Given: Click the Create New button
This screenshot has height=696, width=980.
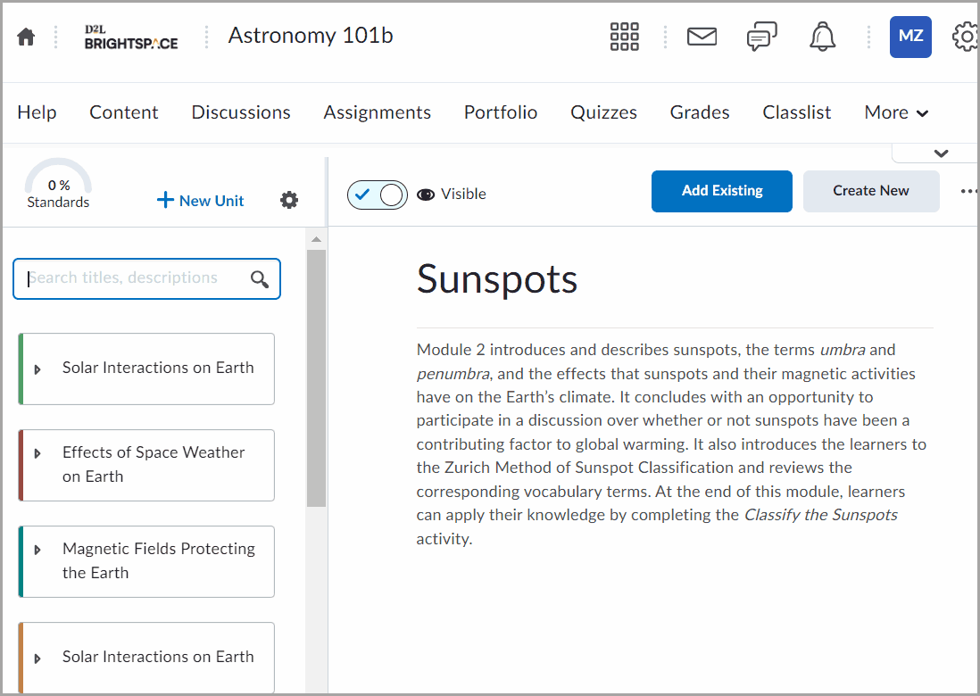Looking at the screenshot, I should click(870, 191).
